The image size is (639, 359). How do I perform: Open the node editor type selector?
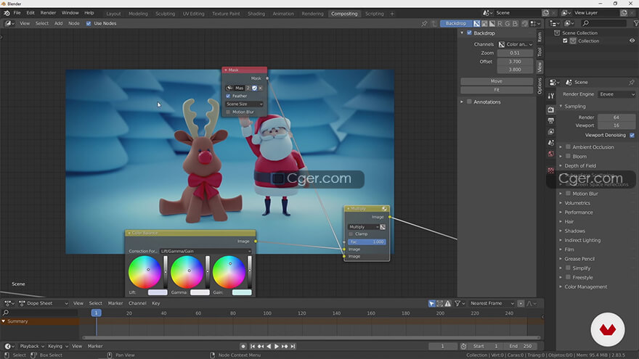(x=9, y=24)
